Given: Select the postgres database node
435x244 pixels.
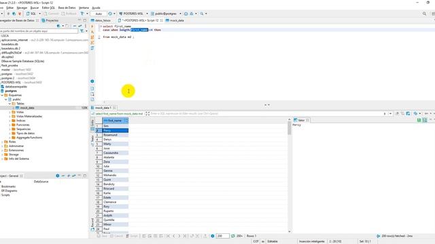Looking at the screenshot, I should (x=11, y=91).
